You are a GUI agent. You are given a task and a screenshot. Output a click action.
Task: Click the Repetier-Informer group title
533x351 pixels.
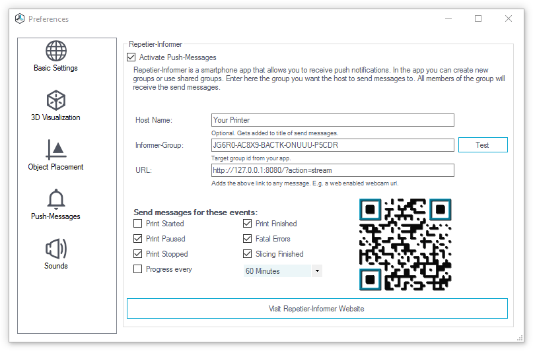[x=155, y=44]
